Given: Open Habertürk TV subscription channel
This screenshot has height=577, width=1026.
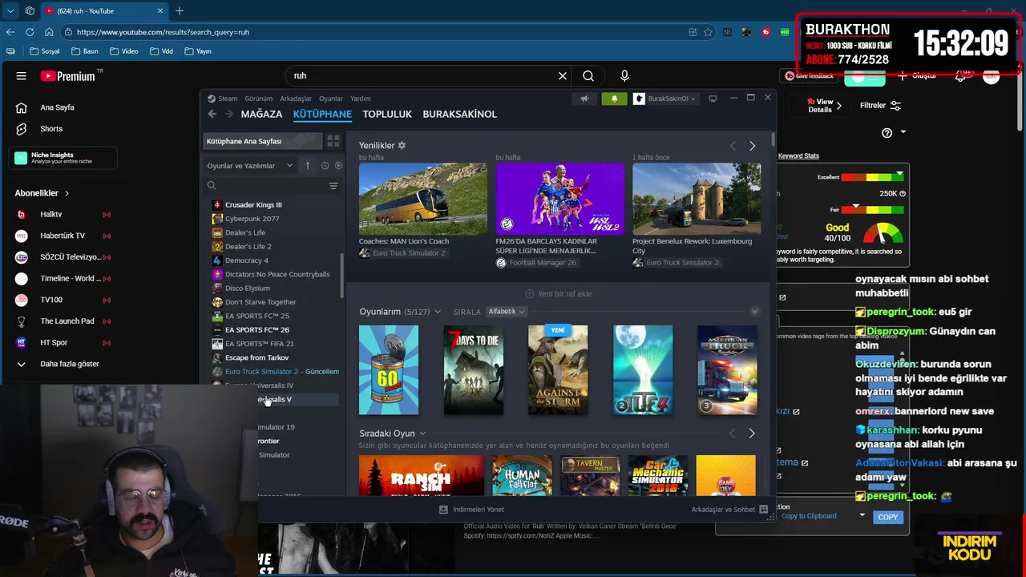Looking at the screenshot, I should click(x=62, y=236).
